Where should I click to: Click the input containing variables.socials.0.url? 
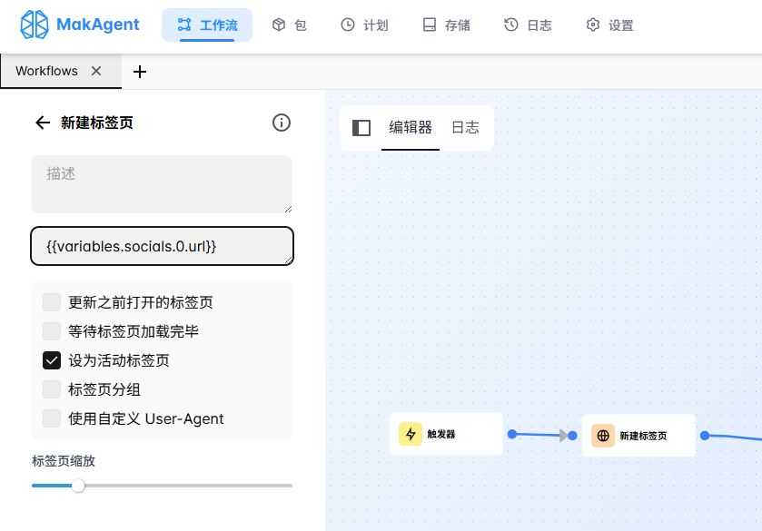[x=162, y=246]
